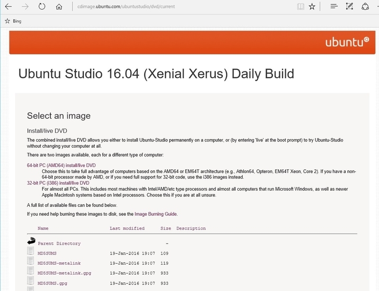The width and height of the screenshot is (379, 291).
Task: Click the 'A full list of available files' sentence
Action: 72,205
